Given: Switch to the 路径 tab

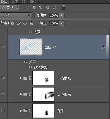Looking at the screenshot, I should 33,1.
